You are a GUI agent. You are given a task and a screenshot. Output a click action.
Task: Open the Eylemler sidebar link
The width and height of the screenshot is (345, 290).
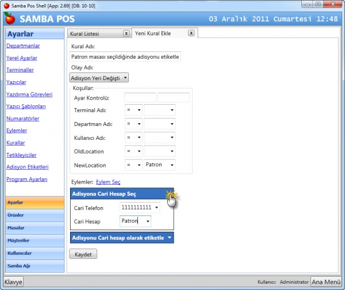[x=17, y=131]
